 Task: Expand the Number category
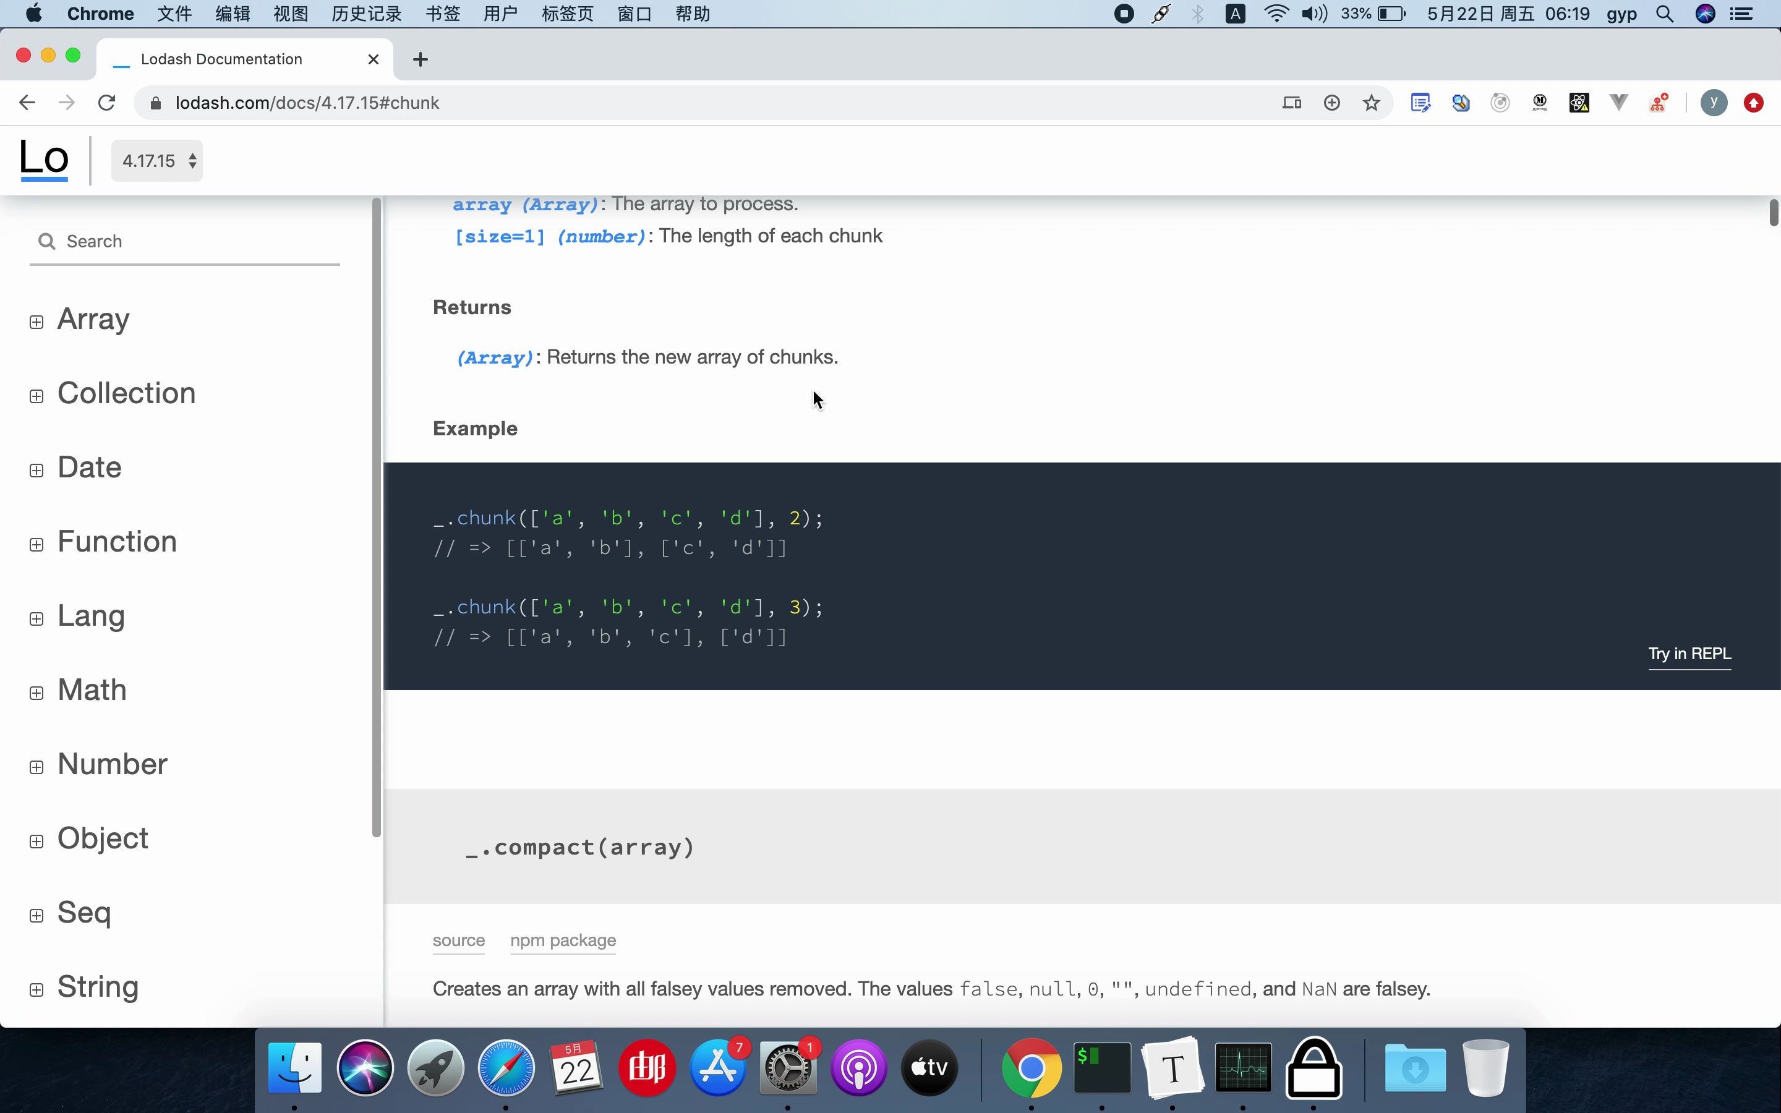[36, 767]
